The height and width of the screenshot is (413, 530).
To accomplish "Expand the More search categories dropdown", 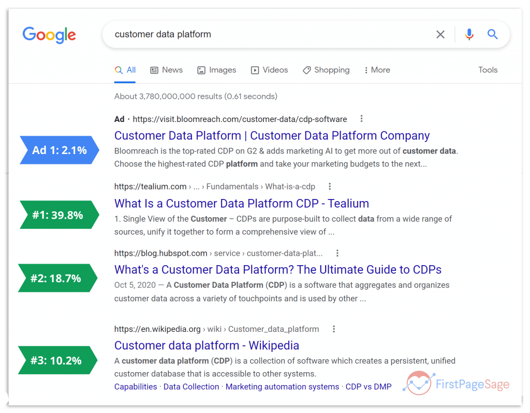I will coord(377,70).
